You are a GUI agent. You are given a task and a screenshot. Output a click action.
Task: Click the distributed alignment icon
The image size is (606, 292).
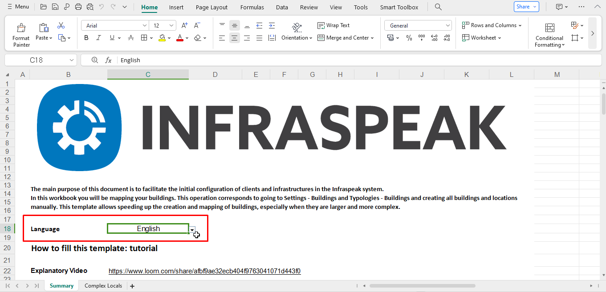coord(272,38)
